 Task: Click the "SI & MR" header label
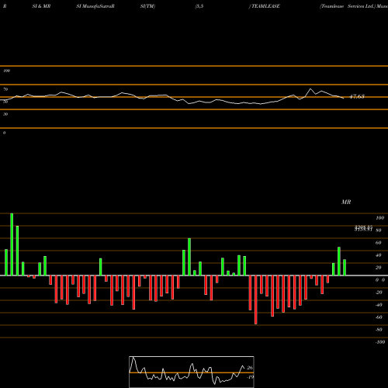point(41,6)
